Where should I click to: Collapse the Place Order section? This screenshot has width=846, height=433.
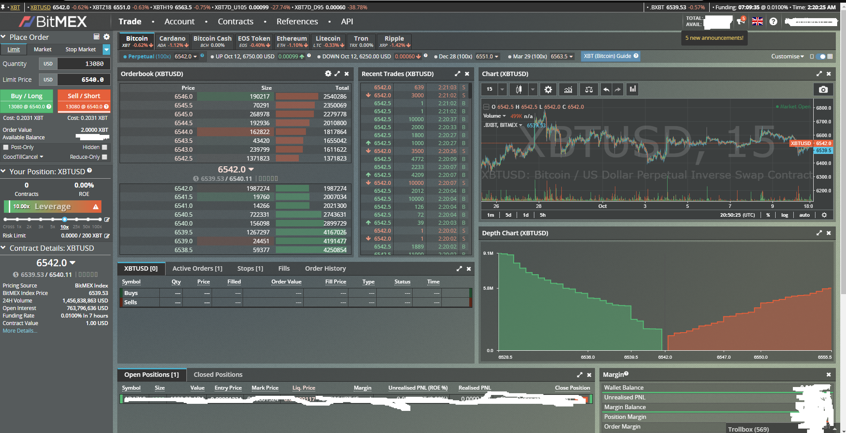click(x=3, y=37)
